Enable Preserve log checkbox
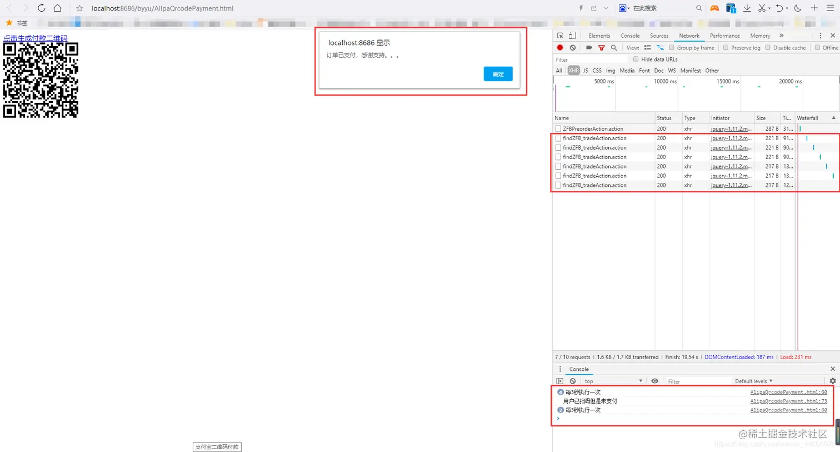Screen dimensions: 840x452 (726, 48)
